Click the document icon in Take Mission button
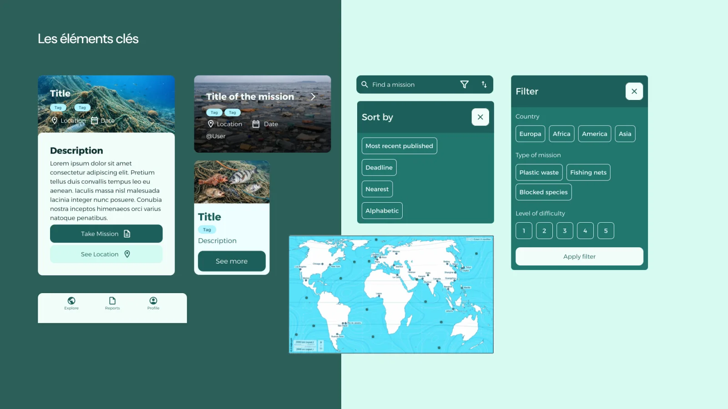Image resolution: width=728 pixels, height=409 pixels. (x=127, y=234)
